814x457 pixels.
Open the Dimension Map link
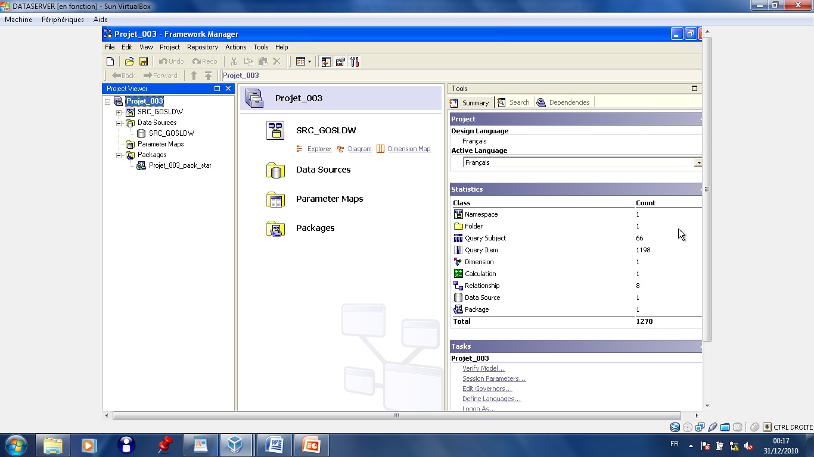pos(409,149)
